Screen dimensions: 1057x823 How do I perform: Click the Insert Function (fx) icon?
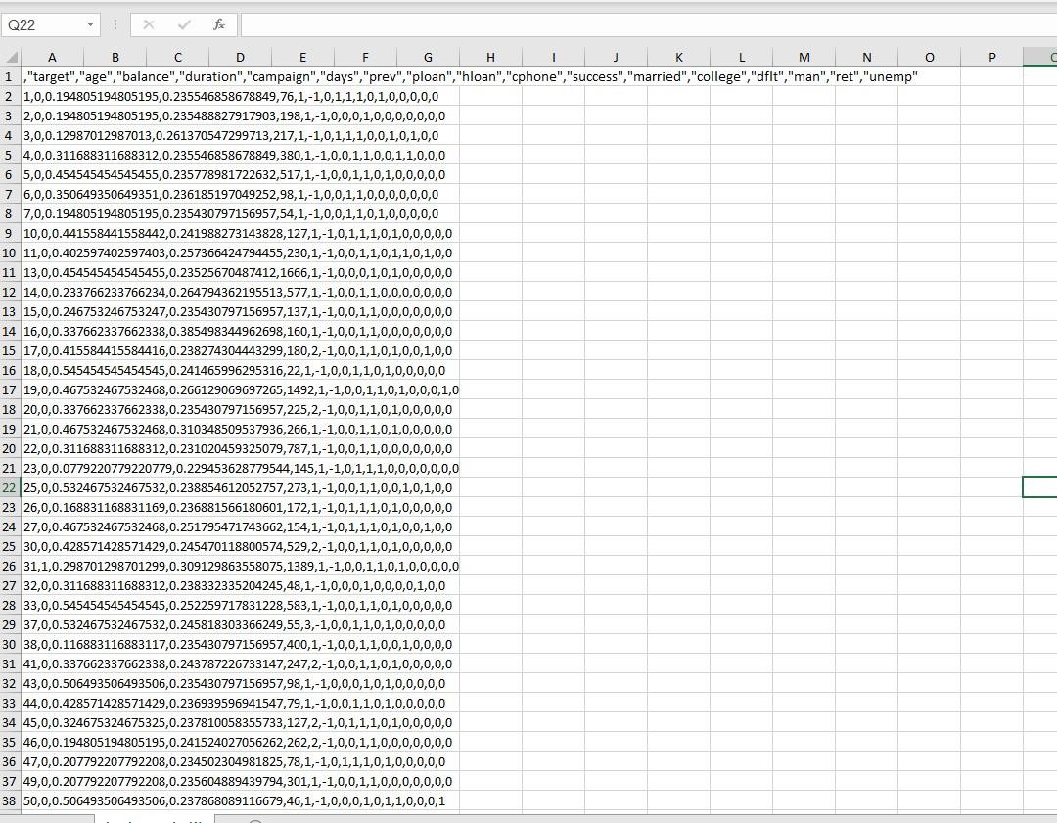pos(220,24)
